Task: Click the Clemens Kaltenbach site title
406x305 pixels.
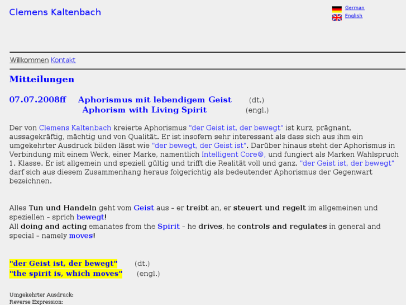Action: coord(55,12)
